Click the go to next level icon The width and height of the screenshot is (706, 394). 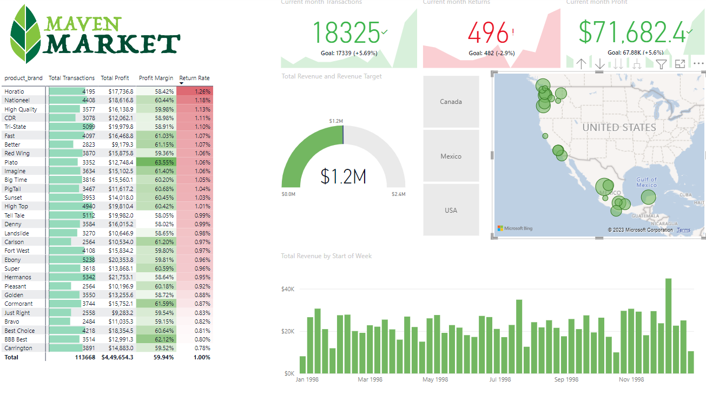click(618, 63)
